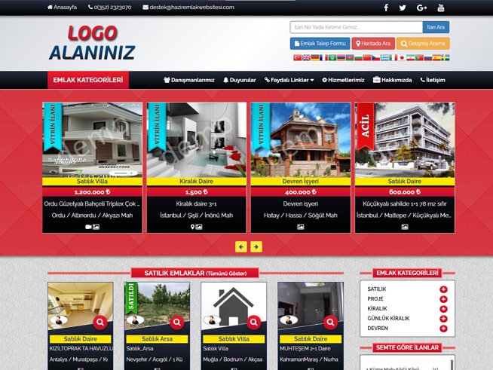493x370 pixels.
Task: Click magnifier icon on Kızıltoprak listing
Action: [100, 323]
